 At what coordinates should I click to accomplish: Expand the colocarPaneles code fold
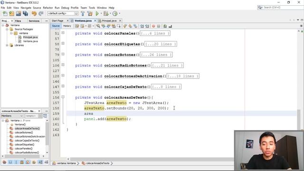[x=63, y=33]
